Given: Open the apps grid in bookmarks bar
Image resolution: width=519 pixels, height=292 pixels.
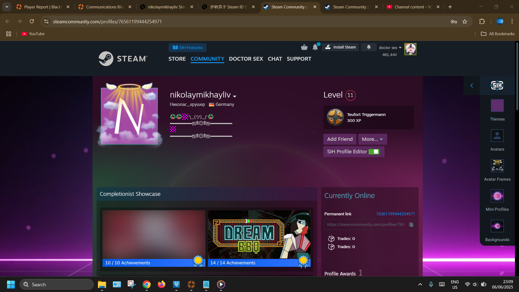Looking at the screenshot, I should tap(9, 34).
